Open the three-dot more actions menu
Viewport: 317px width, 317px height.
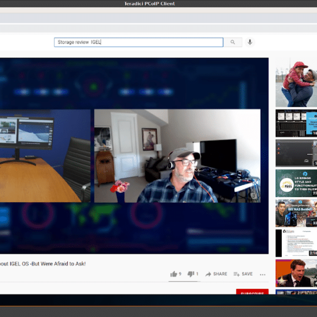point(262,274)
